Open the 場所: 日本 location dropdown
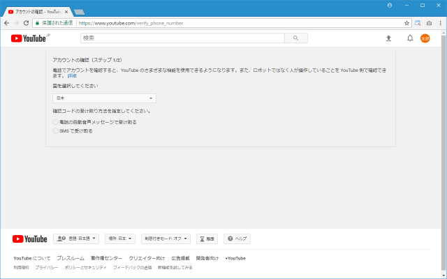Viewport: 447px width, 279px height. (x=120, y=239)
